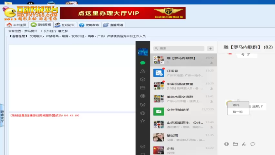Viewport: 275px width, 155px height.
Task: Open the 使用帮助 tab
Action: click(89, 25)
